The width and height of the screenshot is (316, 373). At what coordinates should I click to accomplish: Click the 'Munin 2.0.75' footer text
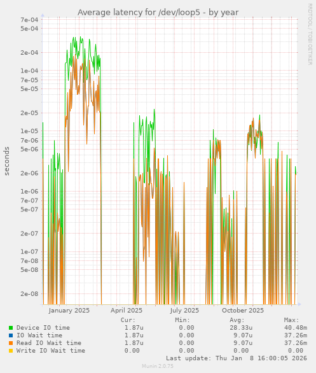coord(158,366)
